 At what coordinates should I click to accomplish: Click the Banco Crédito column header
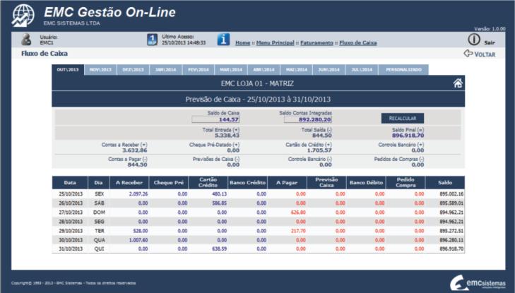pos(248,182)
